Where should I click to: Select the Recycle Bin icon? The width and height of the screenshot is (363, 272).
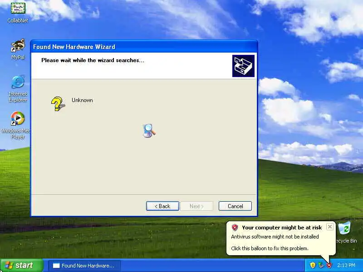click(x=346, y=232)
